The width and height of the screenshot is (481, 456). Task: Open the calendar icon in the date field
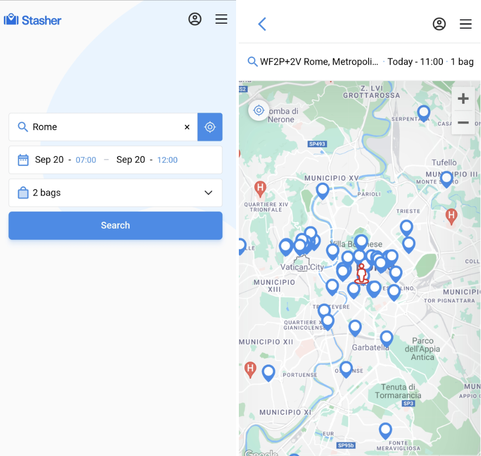[x=23, y=160]
